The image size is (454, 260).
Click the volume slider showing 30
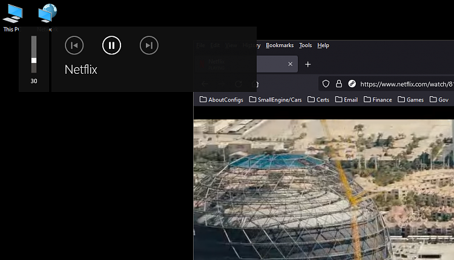point(34,54)
